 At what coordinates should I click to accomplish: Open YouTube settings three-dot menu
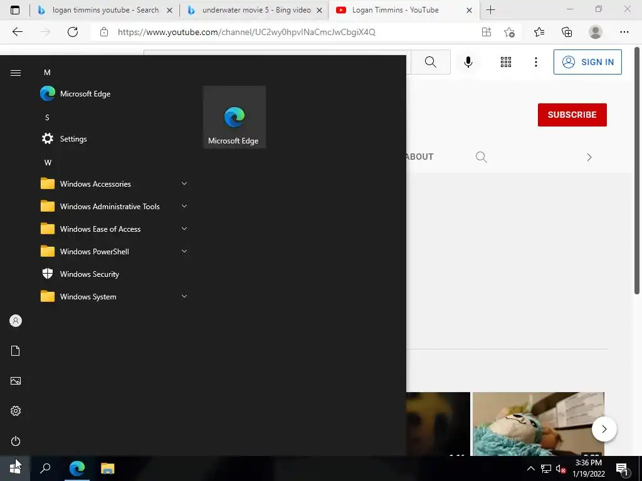(x=535, y=62)
